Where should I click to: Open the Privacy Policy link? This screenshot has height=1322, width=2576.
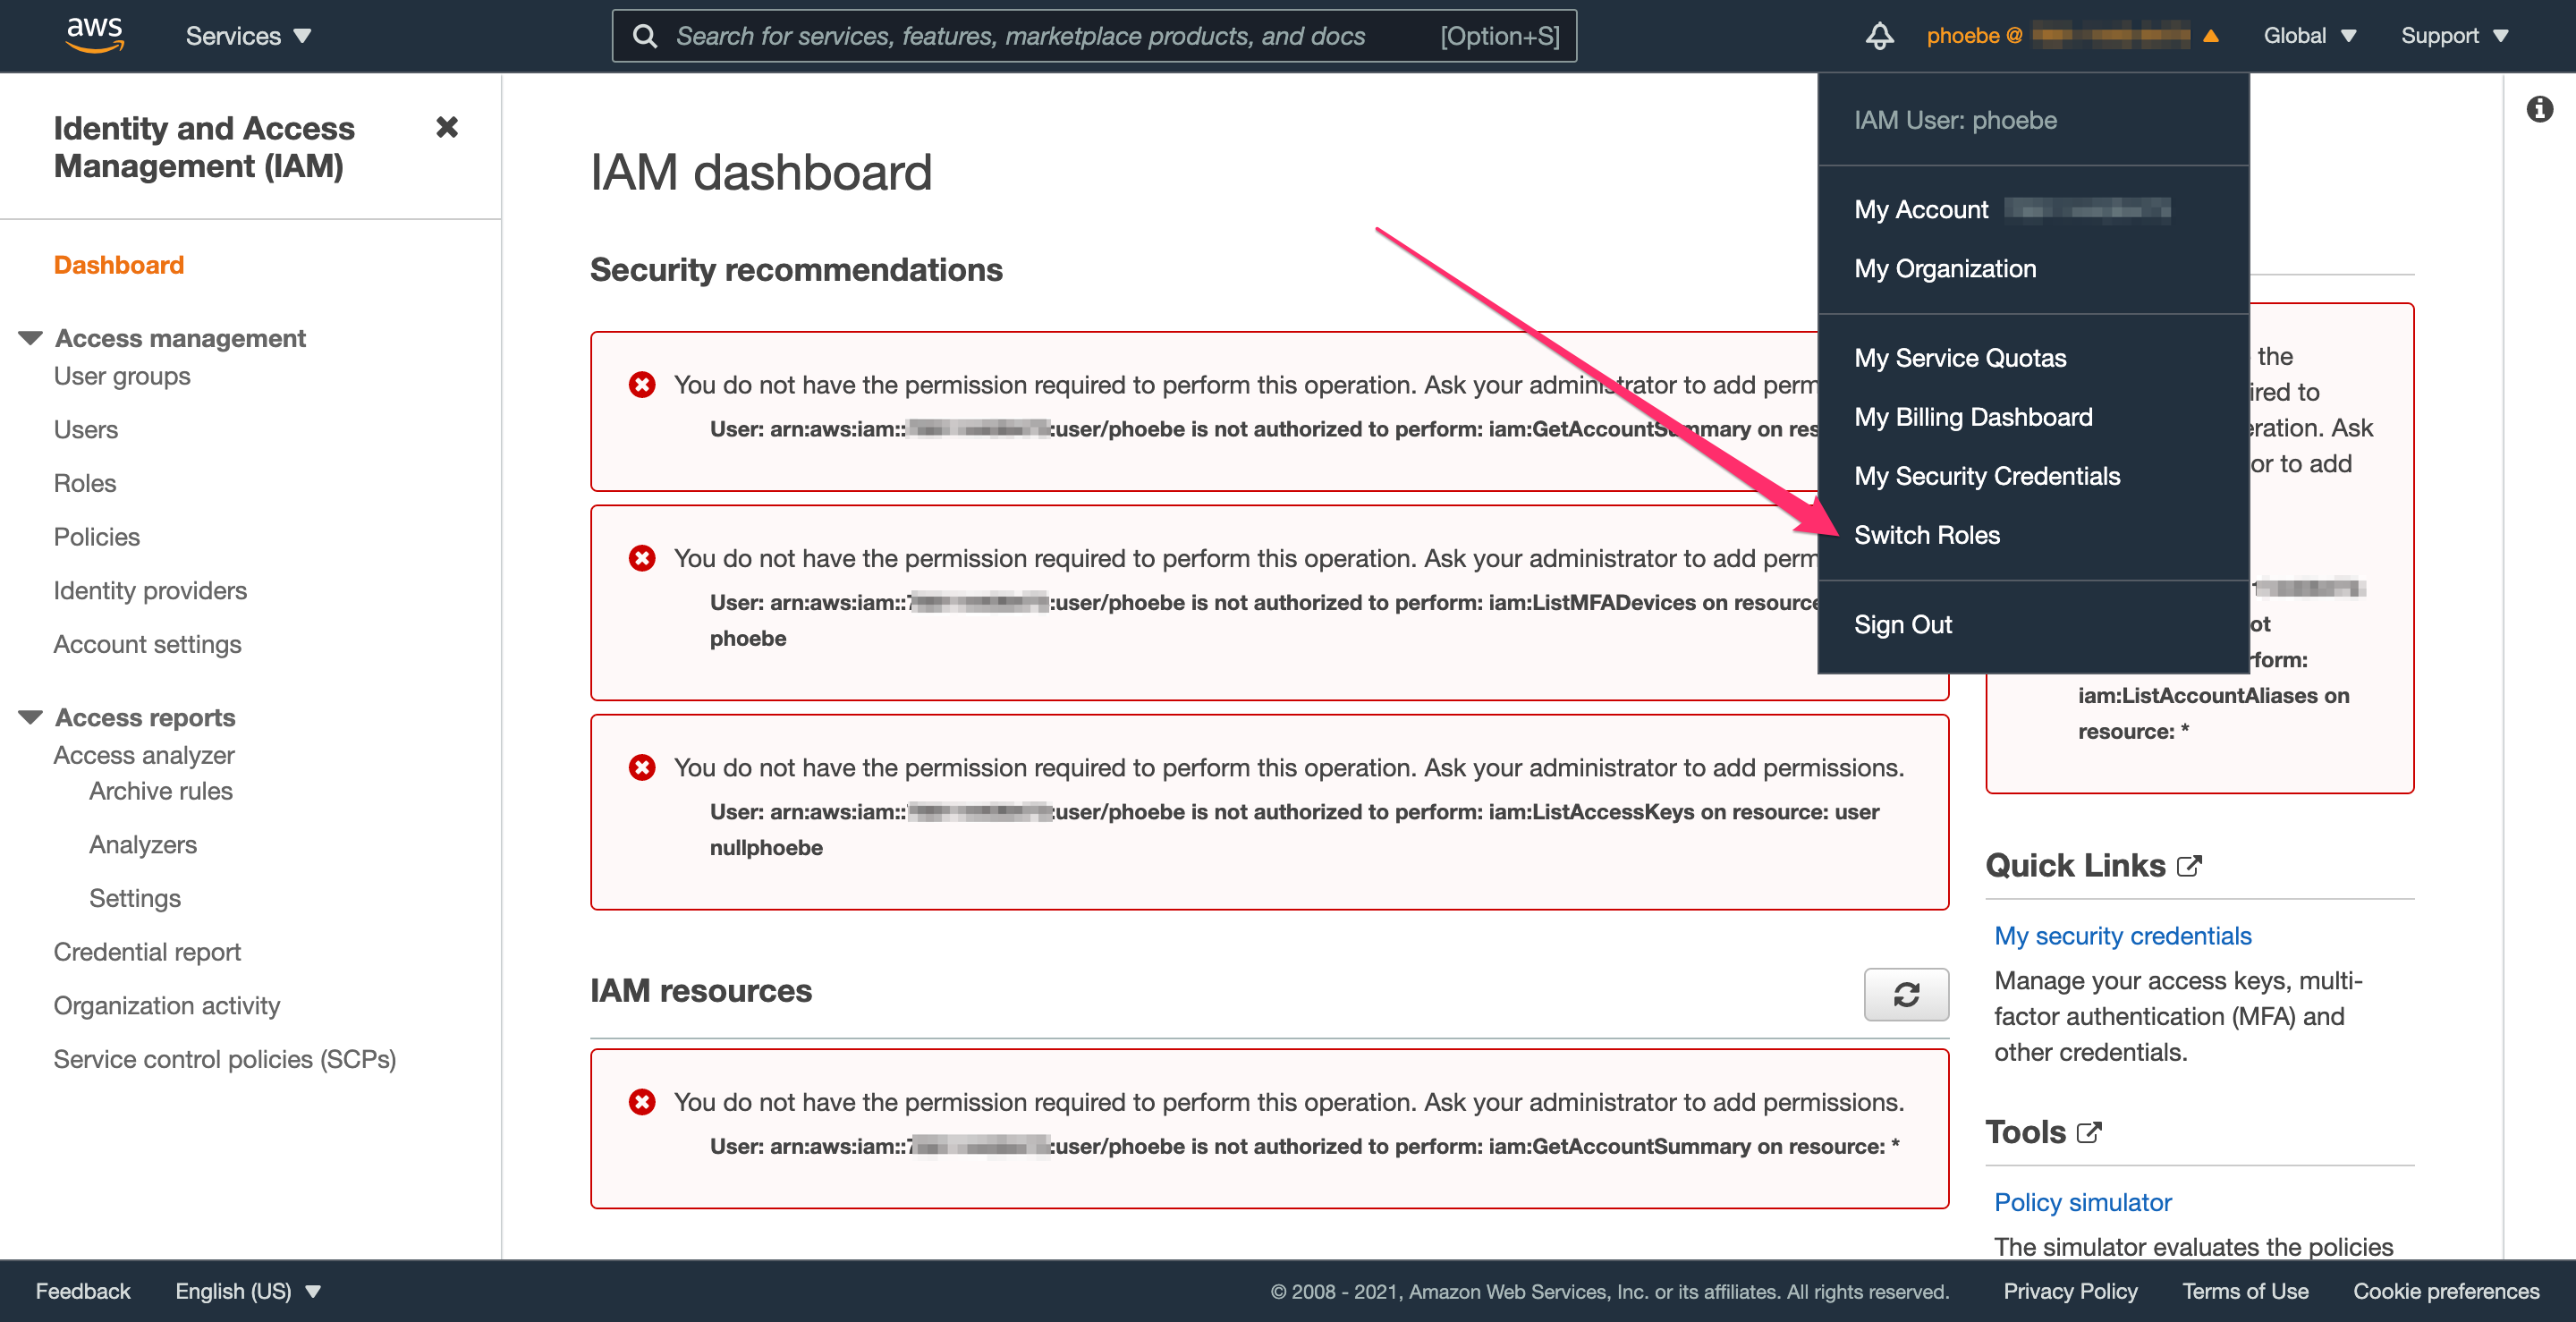[x=2070, y=1291]
